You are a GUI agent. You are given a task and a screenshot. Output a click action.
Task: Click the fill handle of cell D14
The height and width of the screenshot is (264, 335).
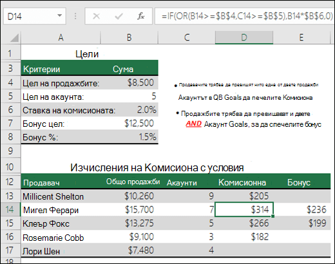click(x=273, y=216)
